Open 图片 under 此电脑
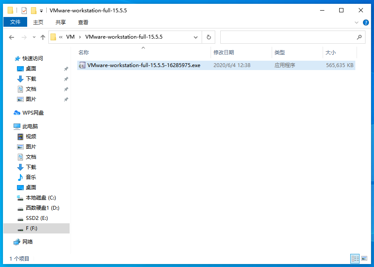The width and height of the screenshot is (374, 267). click(31, 147)
